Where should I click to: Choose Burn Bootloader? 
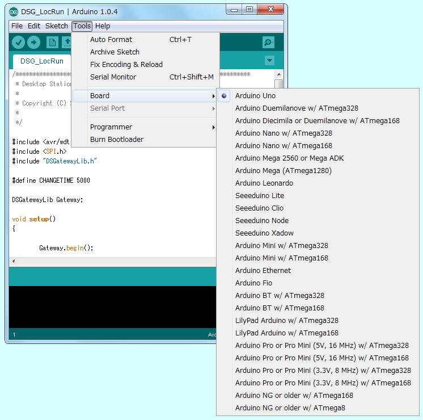pyautogui.click(x=145, y=140)
